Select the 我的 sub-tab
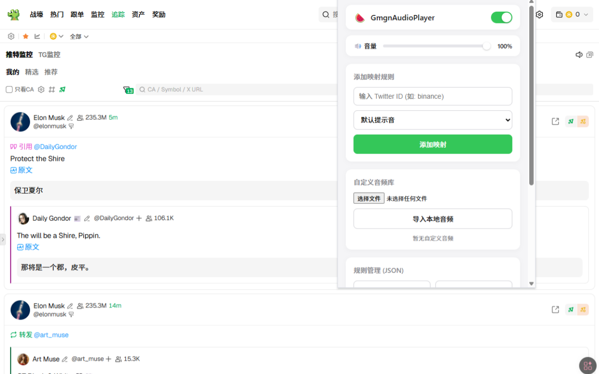 [x=13, y=72]
